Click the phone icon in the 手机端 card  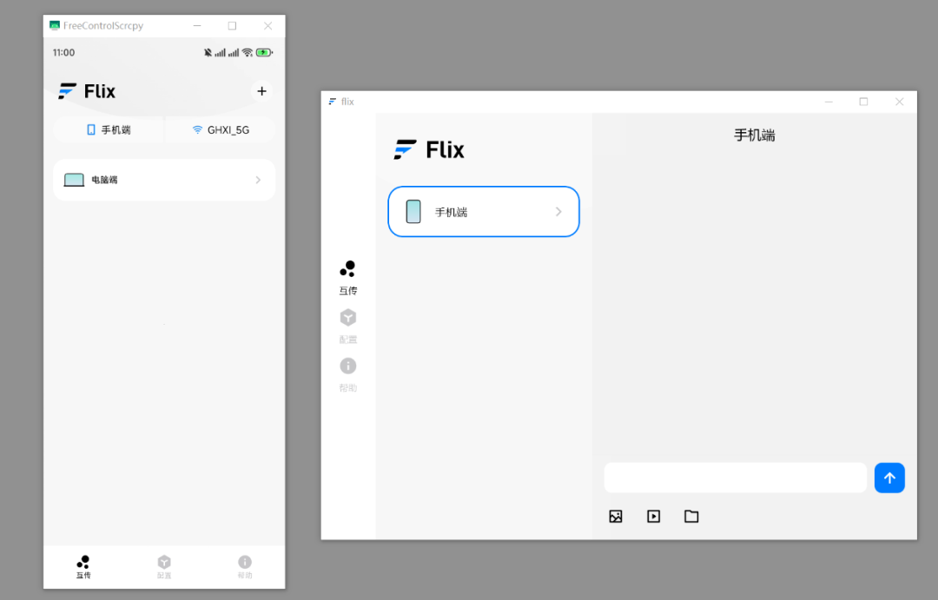point(413,212)
